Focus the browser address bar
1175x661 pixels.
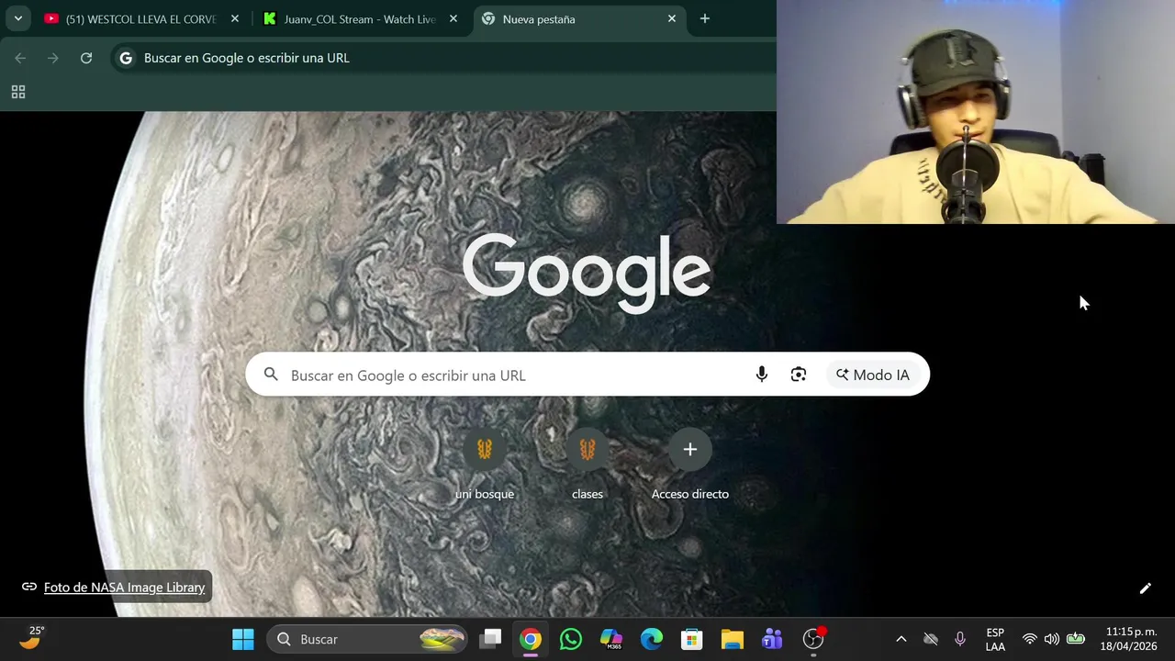coord(445,58)
